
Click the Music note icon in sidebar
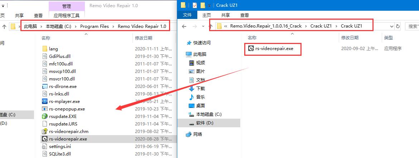(x=191, y=97)
